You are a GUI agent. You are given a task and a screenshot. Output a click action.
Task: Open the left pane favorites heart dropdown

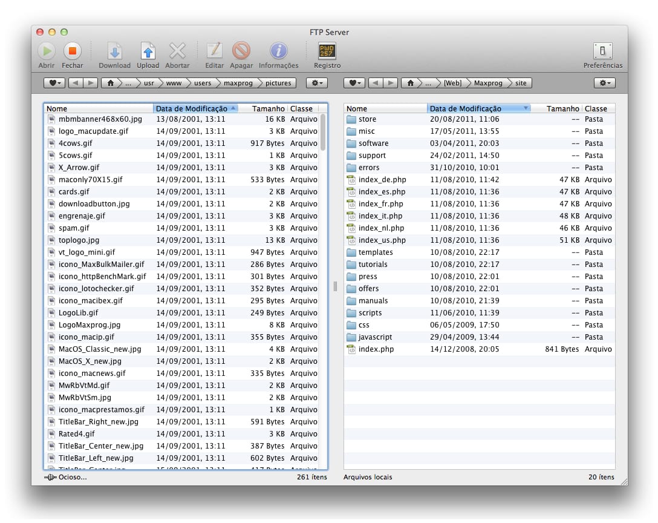[x=54, y=83]
